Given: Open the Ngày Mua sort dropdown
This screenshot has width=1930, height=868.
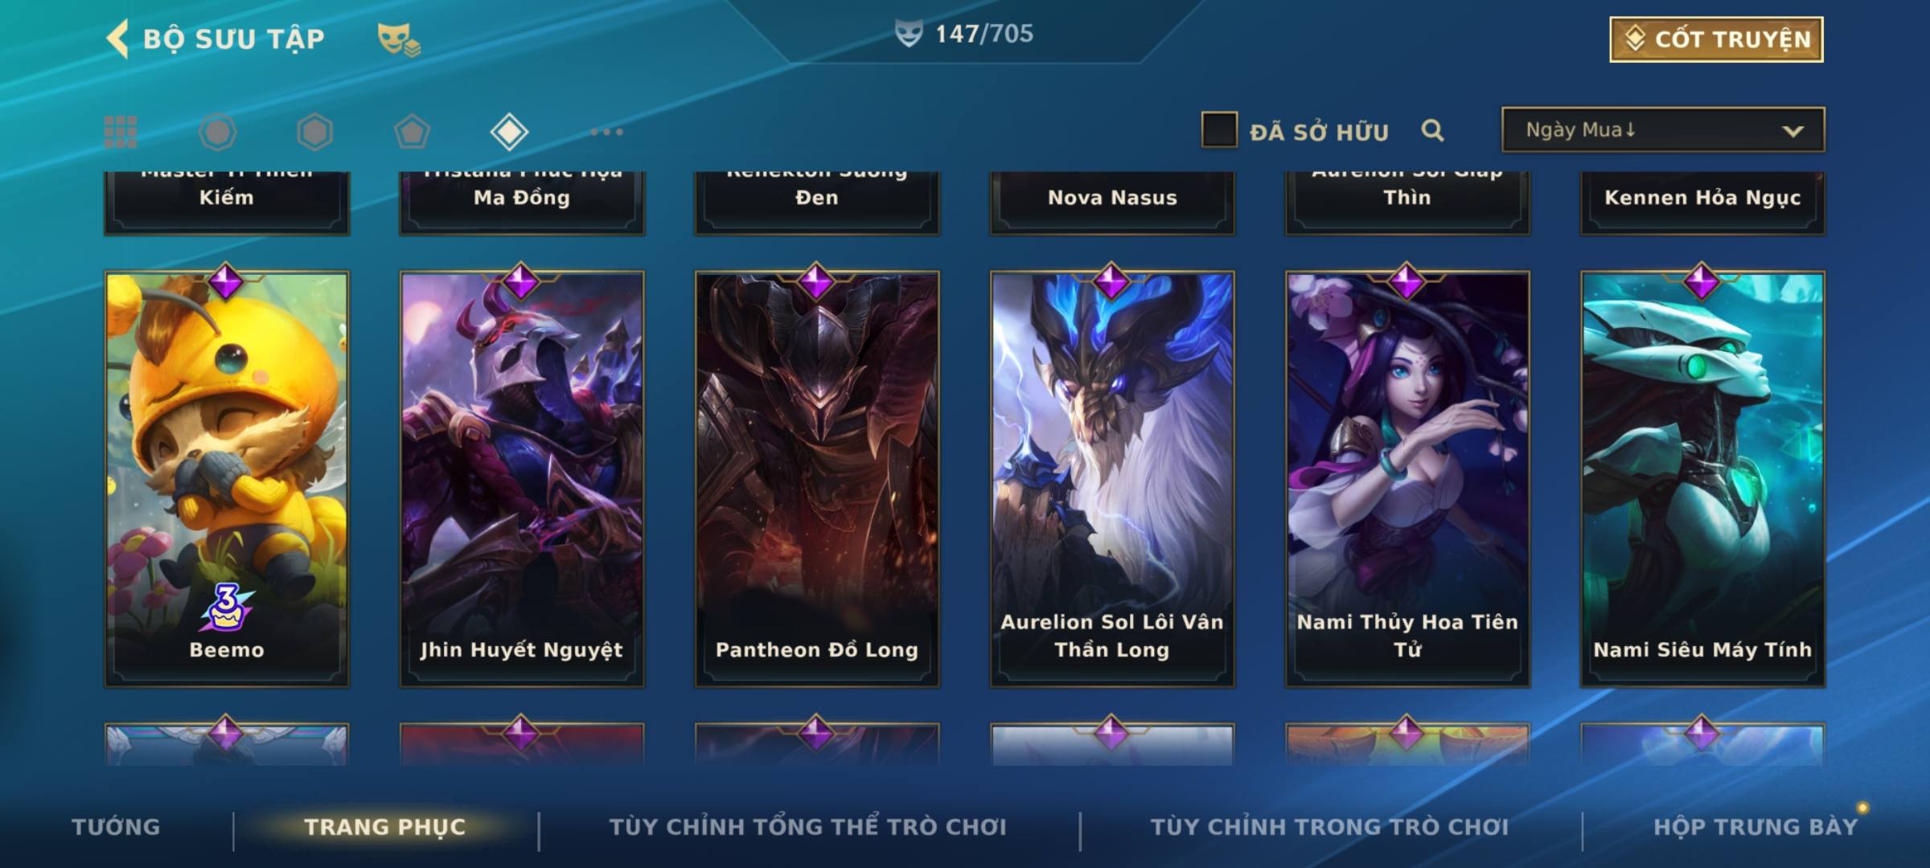Looking at the screenshot, I should 1663,129.
